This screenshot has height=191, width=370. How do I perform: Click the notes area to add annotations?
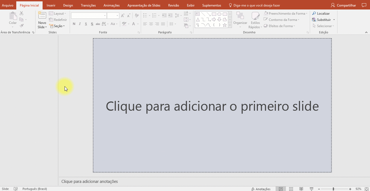tap(214, 182)
